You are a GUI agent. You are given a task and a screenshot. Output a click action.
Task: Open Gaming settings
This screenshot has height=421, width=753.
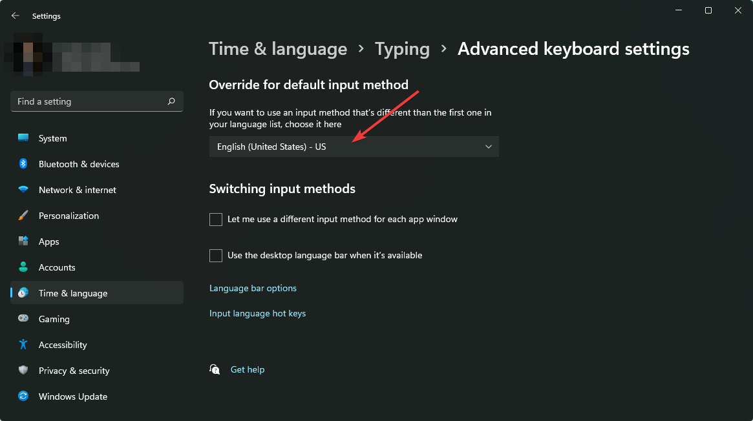[96, 319]
